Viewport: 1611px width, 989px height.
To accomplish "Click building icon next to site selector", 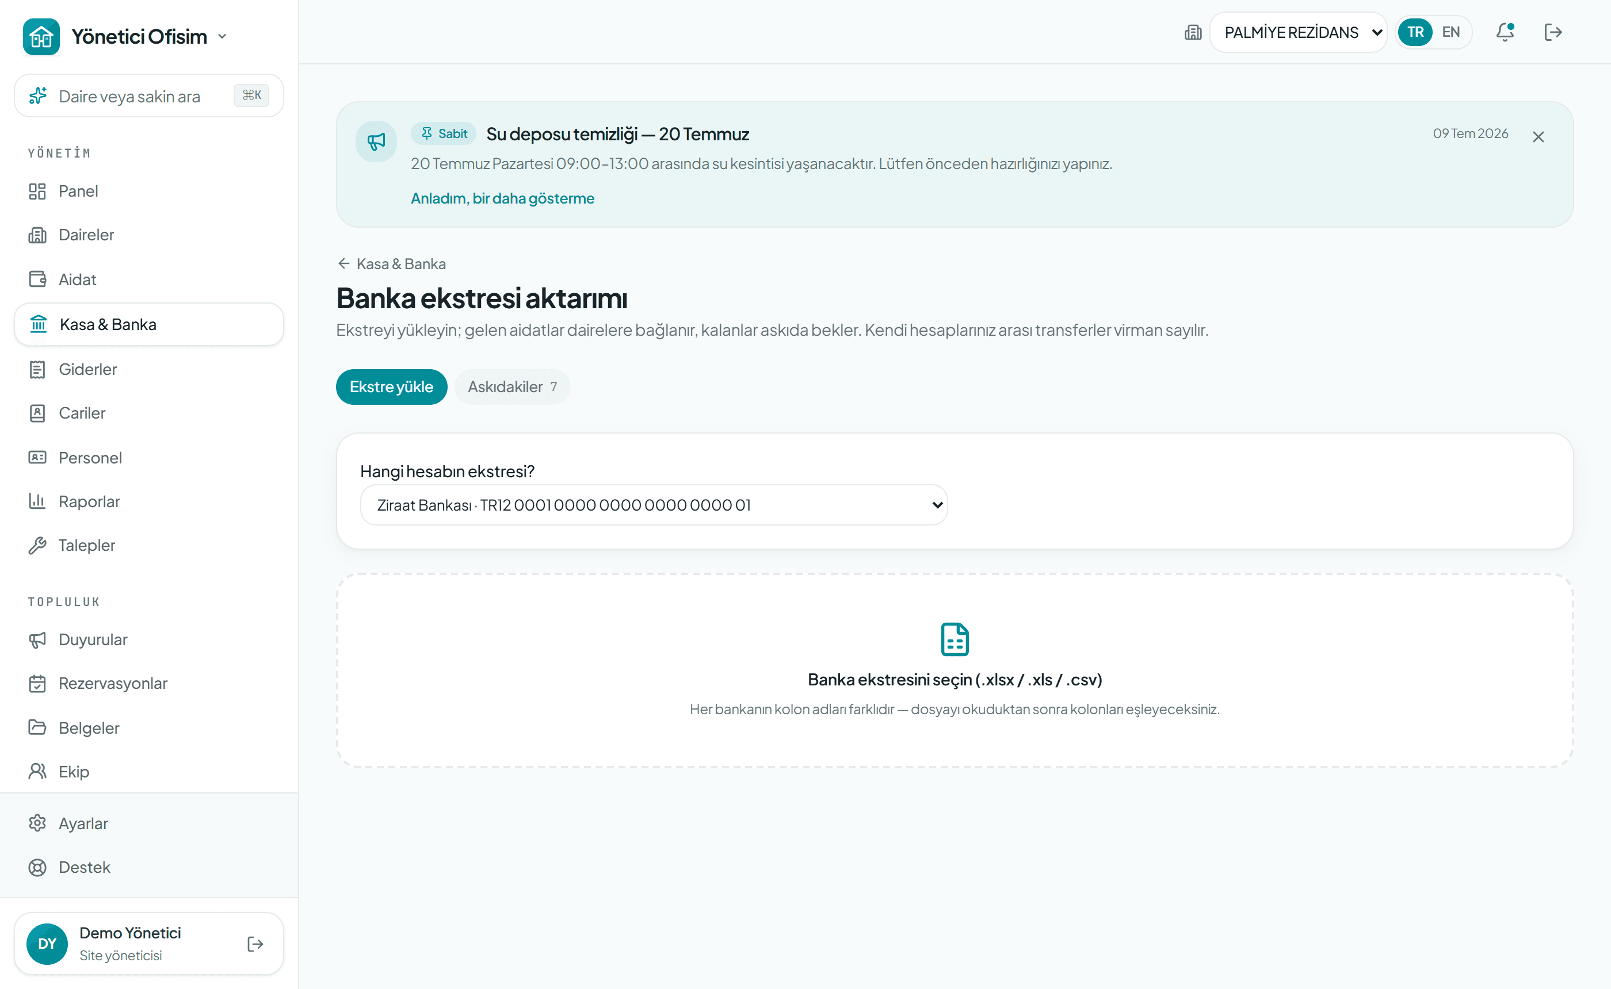I will 1192,32.
